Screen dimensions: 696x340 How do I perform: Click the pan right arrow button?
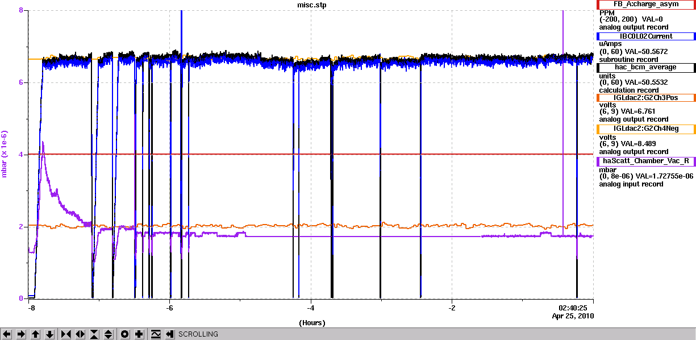pyautogui.click(x=21, y=334)
